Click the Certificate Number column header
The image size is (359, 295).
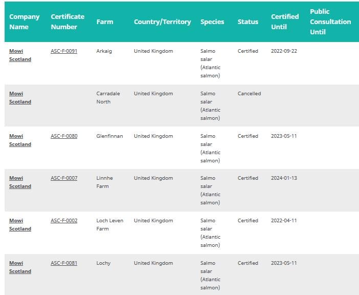[68, 22]
